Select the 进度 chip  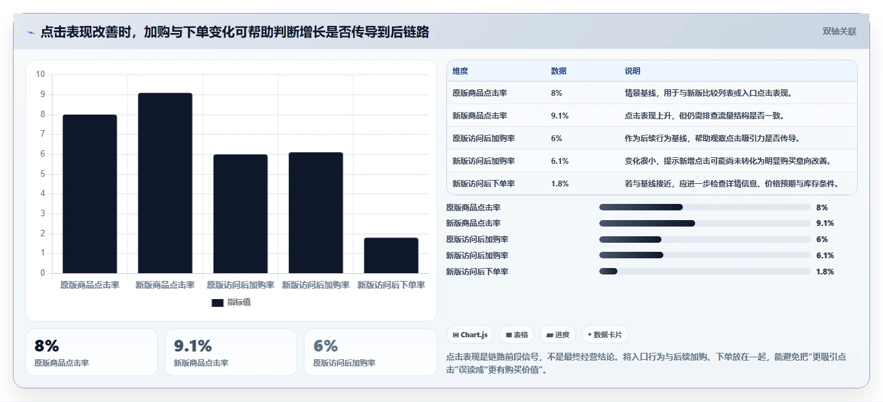click(558, 335)
